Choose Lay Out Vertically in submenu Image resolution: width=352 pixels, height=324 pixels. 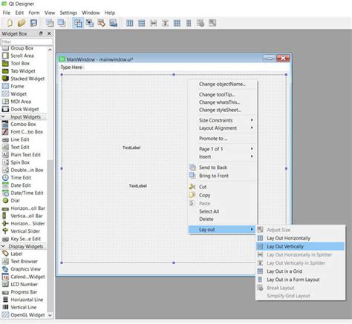(x=300, y=246)
